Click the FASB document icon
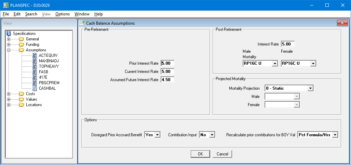This screenshot has height=165, width=351. 35,72
